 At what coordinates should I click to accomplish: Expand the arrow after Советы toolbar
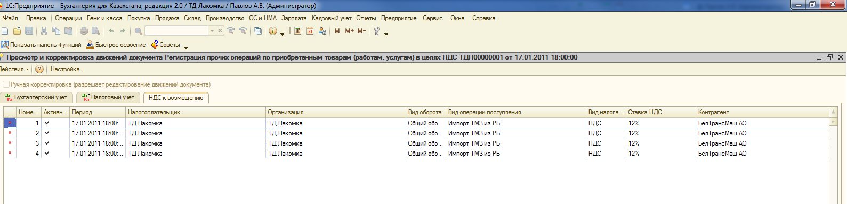tap(185, 48)
